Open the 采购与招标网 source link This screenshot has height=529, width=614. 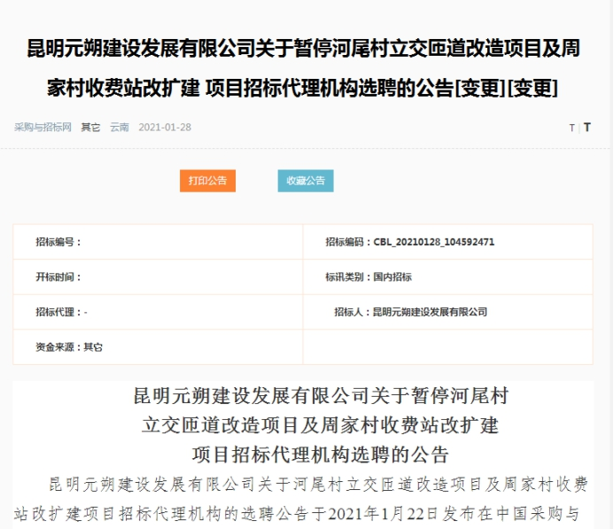point(43,128)
